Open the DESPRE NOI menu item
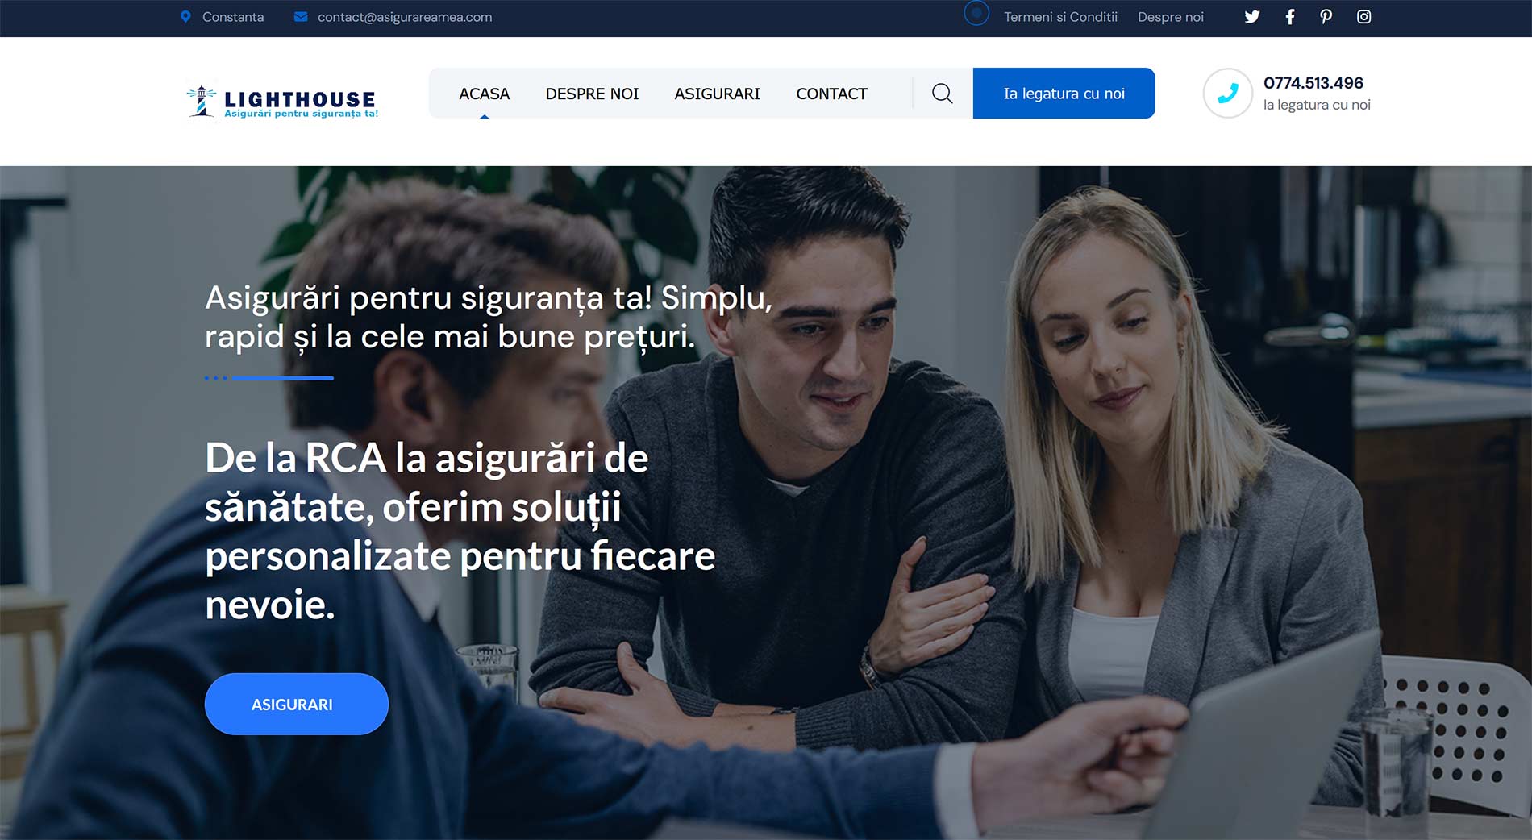The image size is (1532, 840). click(592, 94)
